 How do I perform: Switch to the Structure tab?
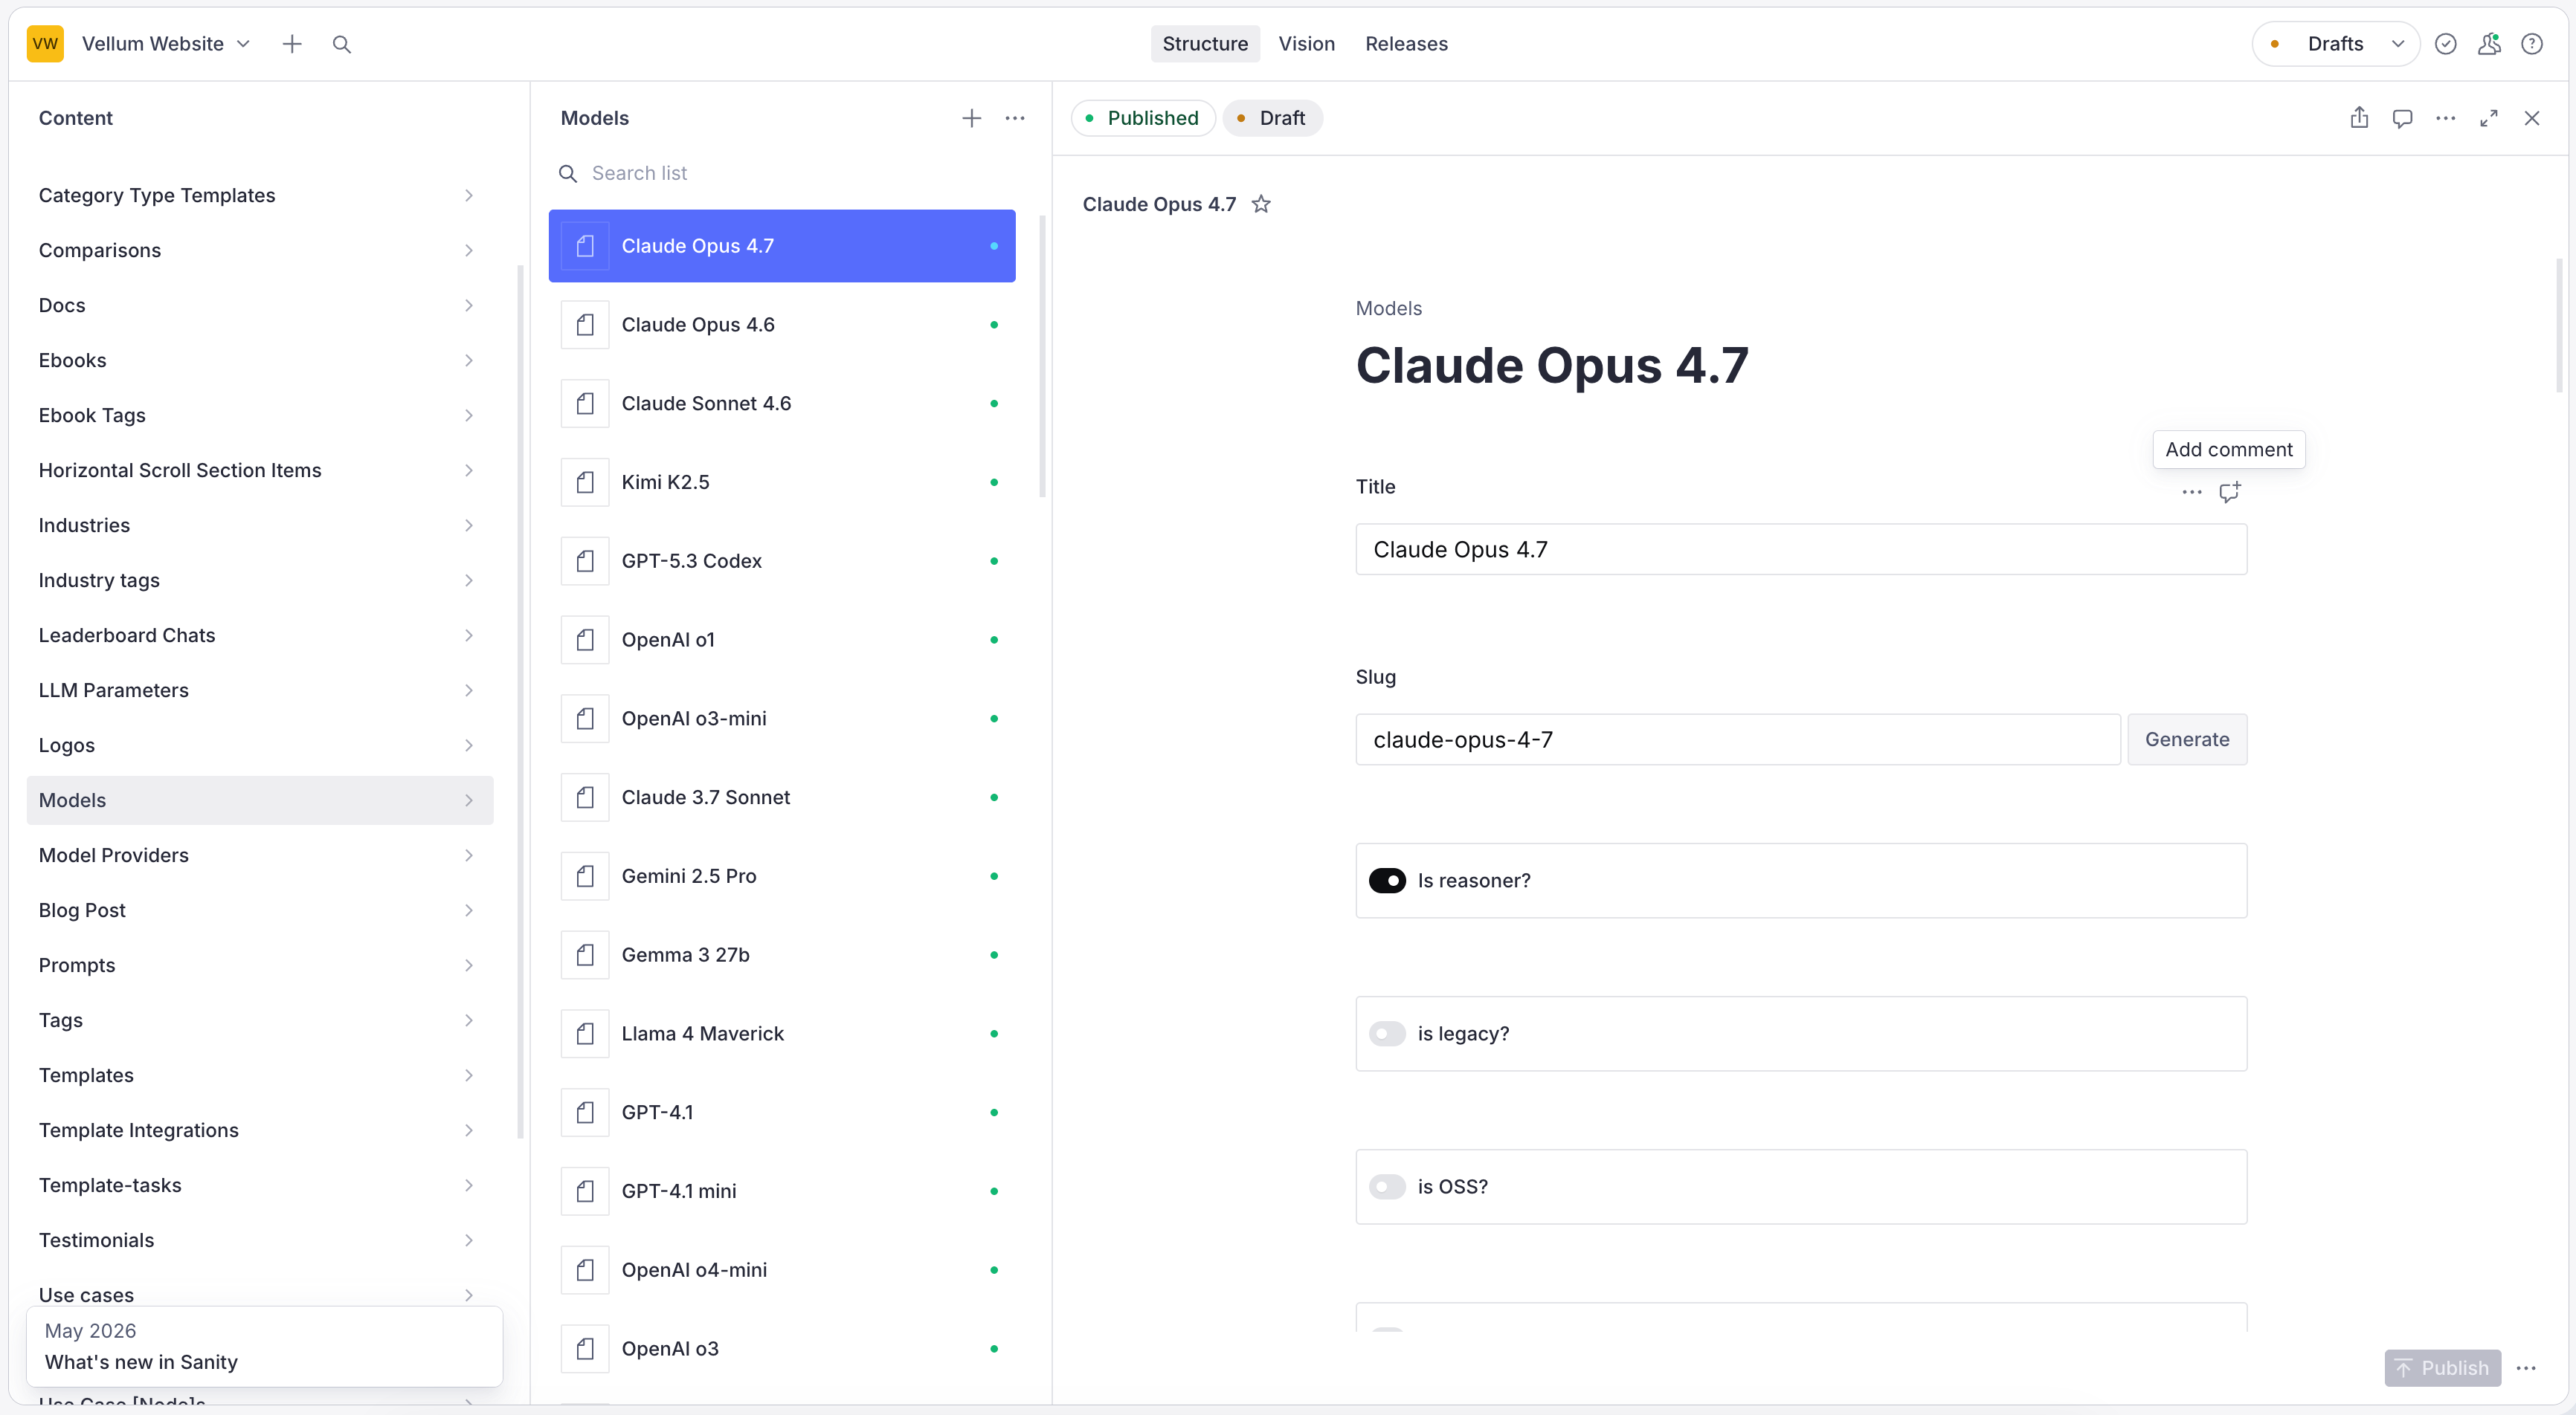[1205, 44]
